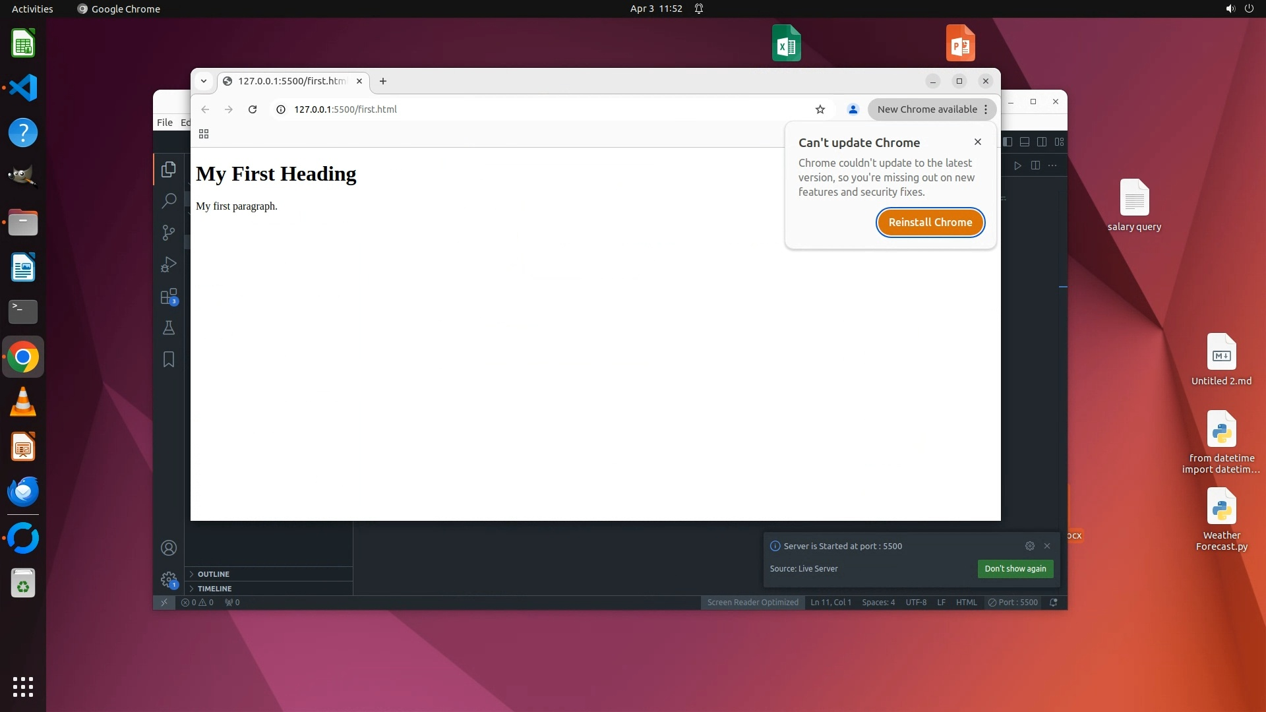Expand the OUTLINE section
1266x712 pixels.
[x=213, y=574]
